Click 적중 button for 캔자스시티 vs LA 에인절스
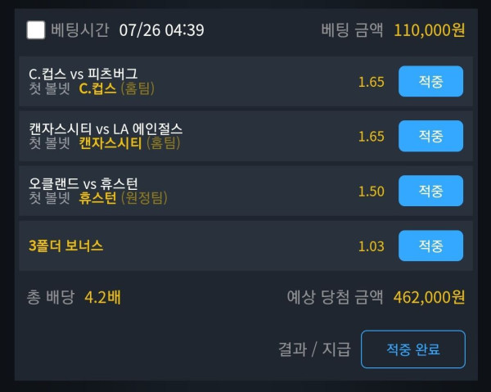491x392 pixels. pos(430,137)
